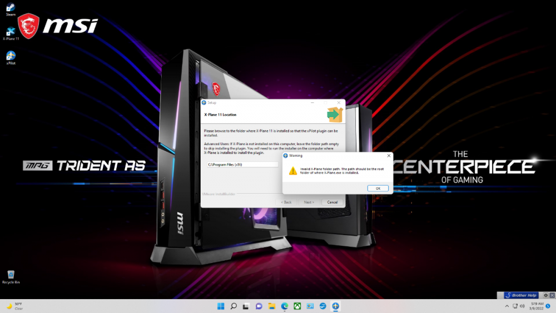Click Cancel in the Setup window
The width and height of the screenshot is (556, 313).
coord(332,202)
